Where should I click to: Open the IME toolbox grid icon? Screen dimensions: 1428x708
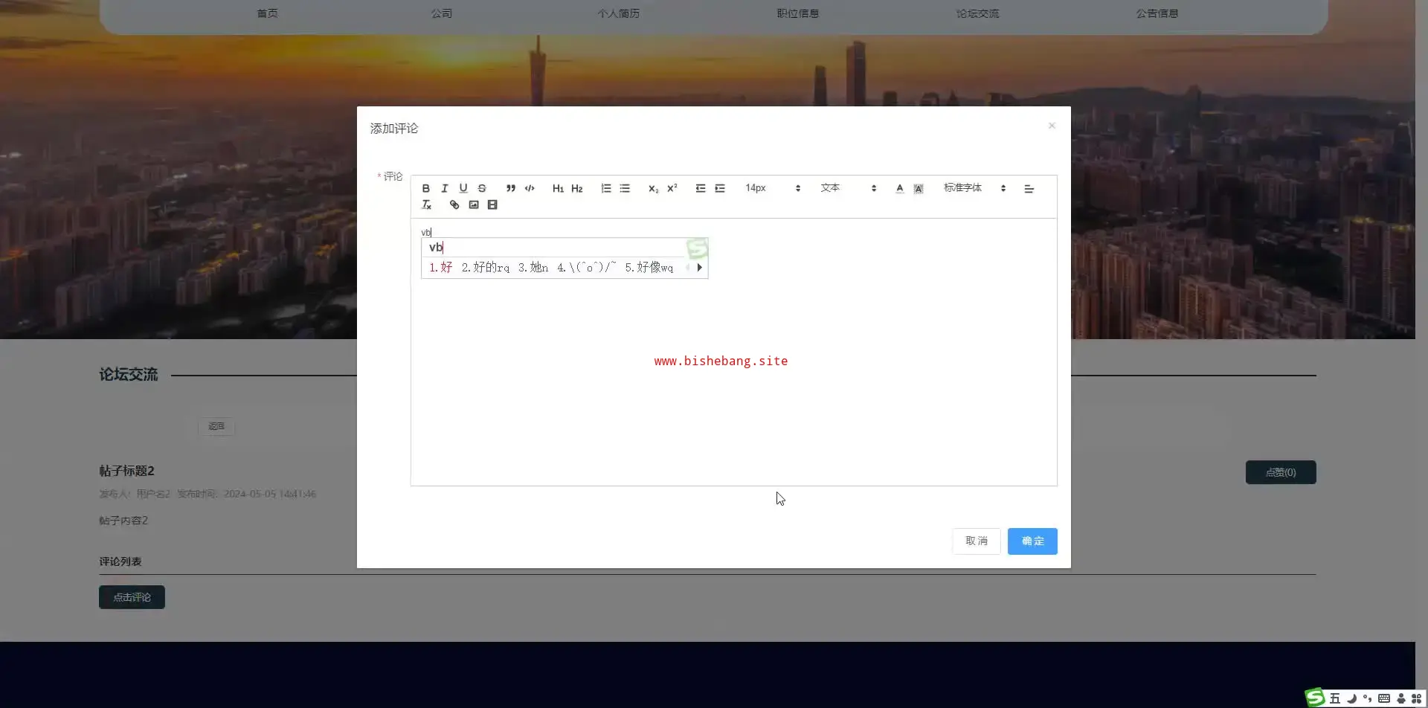(1417, 698)
